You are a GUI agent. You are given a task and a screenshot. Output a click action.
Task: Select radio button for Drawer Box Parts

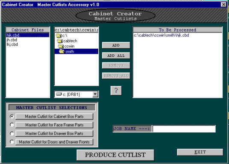click(12, 133)
